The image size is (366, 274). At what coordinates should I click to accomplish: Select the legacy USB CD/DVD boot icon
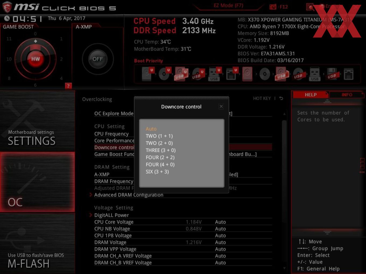click(298, 74)
